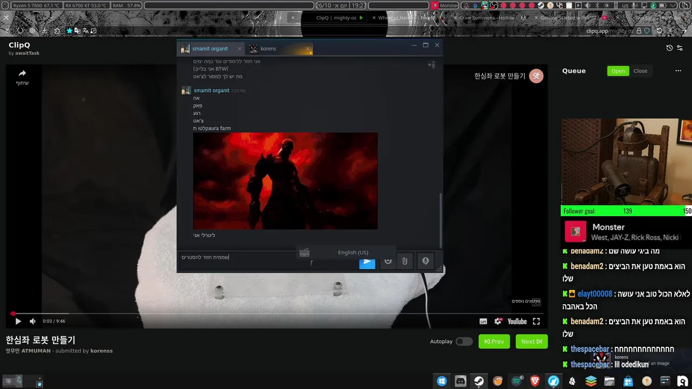
Task: Click the Follower goal bar
Action: (627, 211)
